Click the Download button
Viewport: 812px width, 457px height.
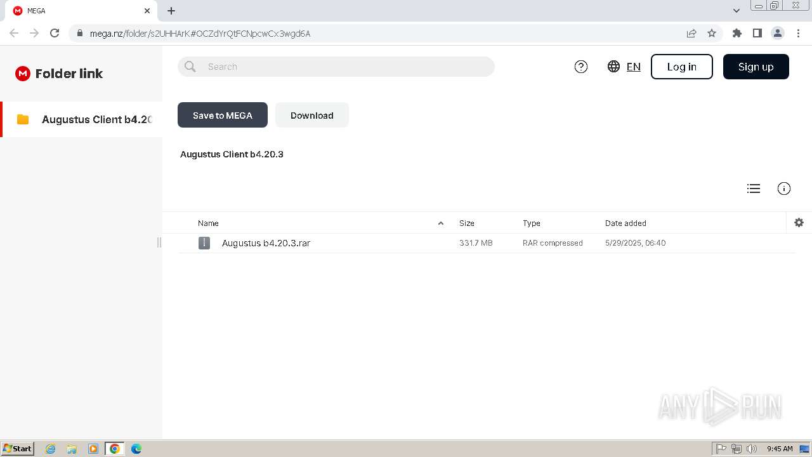click(312, 115)
